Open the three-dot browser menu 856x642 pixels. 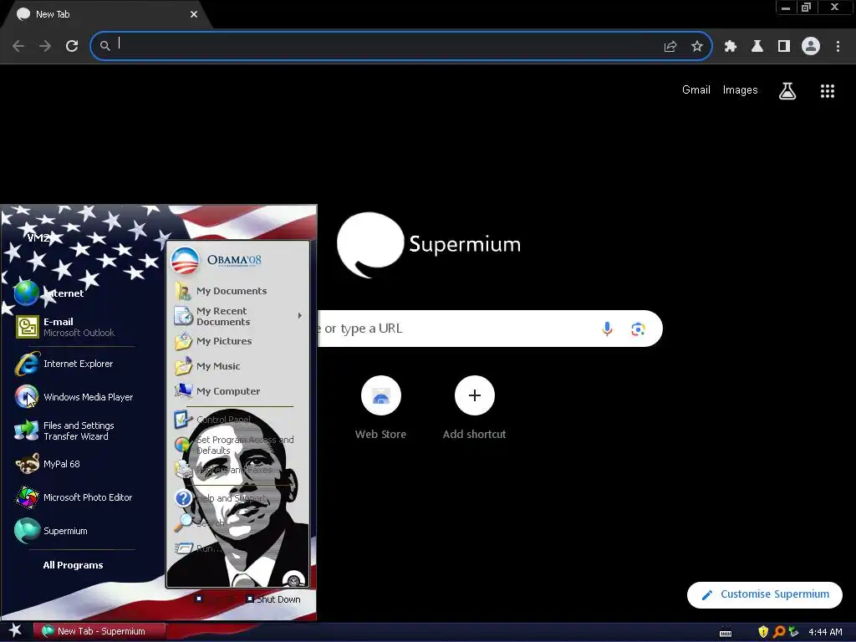[838, 47]
